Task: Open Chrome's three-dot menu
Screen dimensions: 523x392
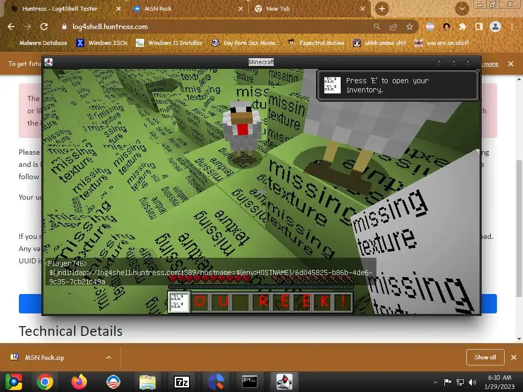Action: [512, 27]
